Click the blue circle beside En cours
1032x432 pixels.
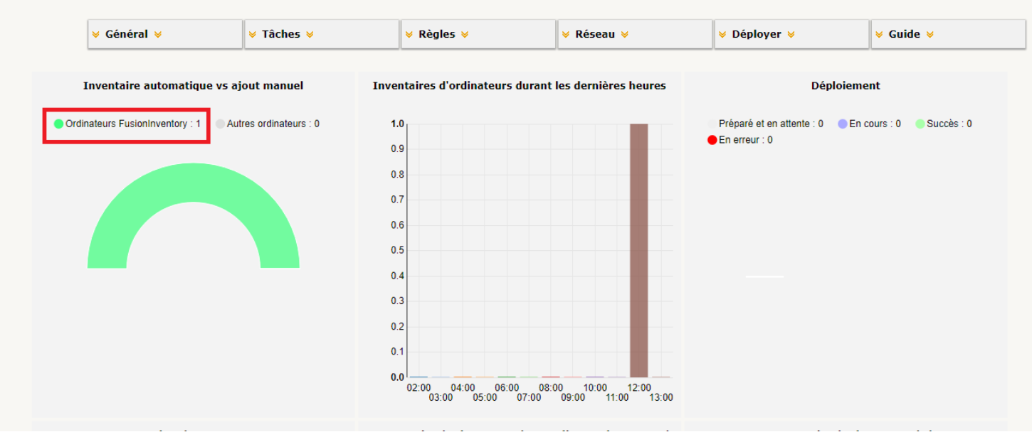pyautogui.click(x=843, y=124)
